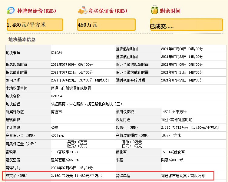This screenshot has height=182, width=228.
Task: Click the 剩余时间 heading
Action: 170,11
